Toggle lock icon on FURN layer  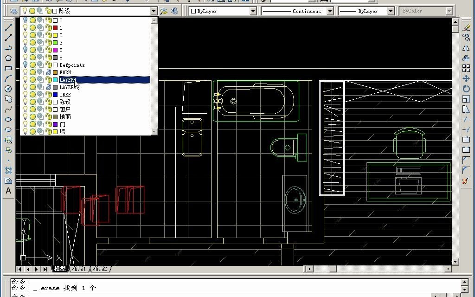[x=48, y=72]
